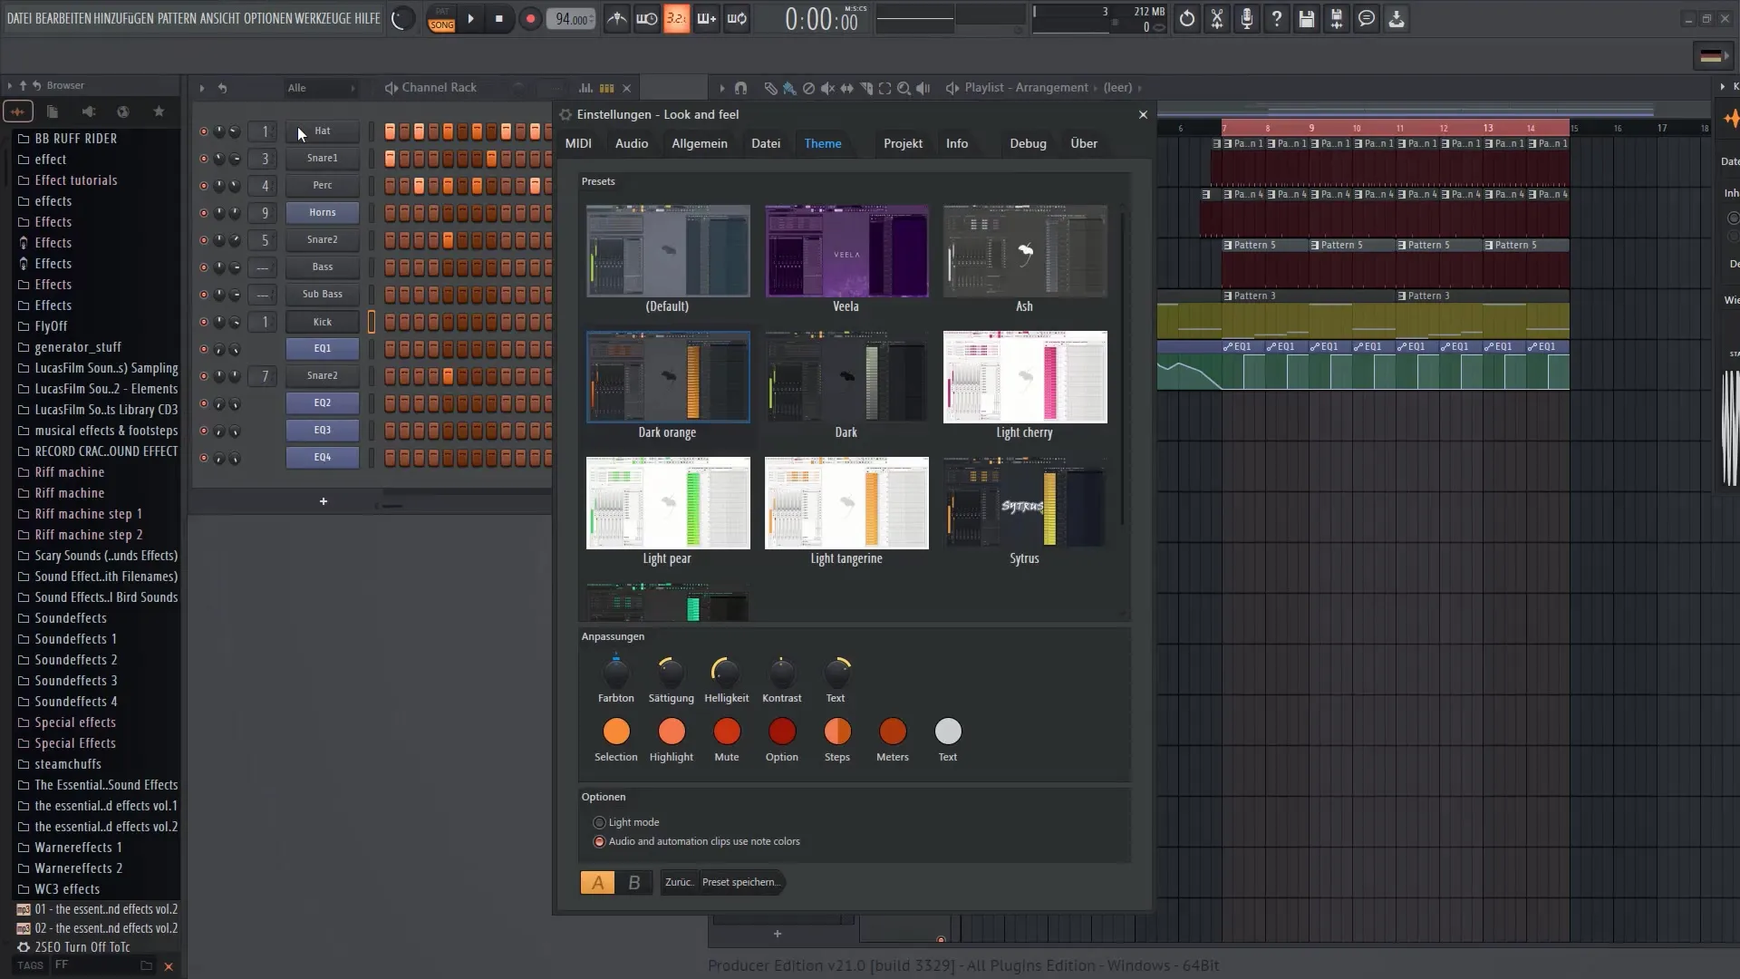Mute the Hat channel with its green LED
The image size is (1740, 979).
(203, 131)
